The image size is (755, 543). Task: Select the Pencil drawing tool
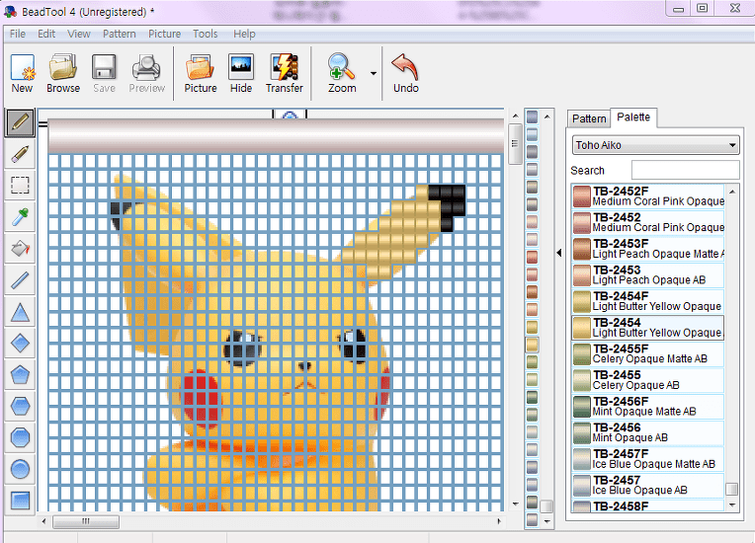coord(20,122)
